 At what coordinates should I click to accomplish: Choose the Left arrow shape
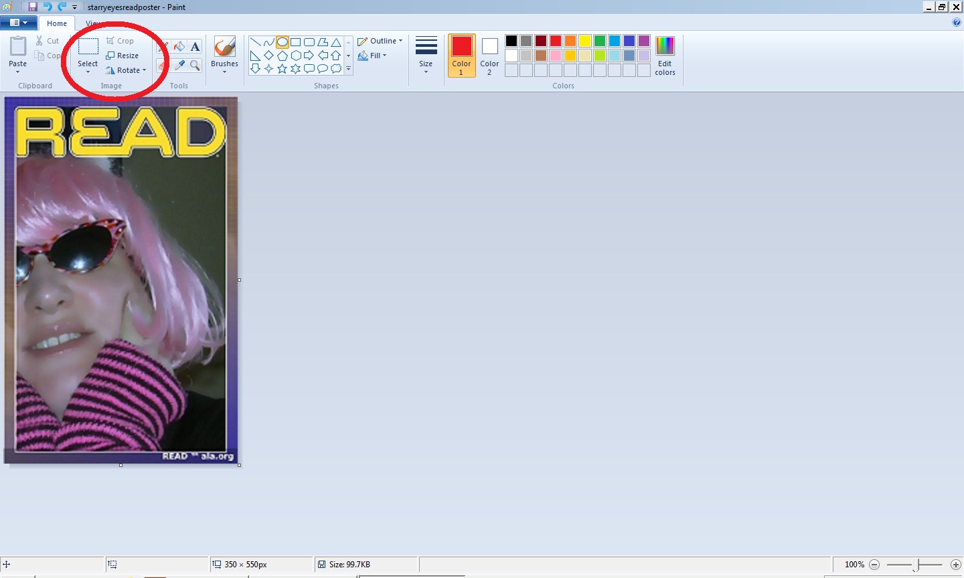coord(323,56)
